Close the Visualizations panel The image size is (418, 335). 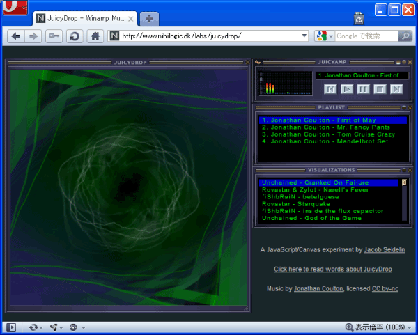410,170
